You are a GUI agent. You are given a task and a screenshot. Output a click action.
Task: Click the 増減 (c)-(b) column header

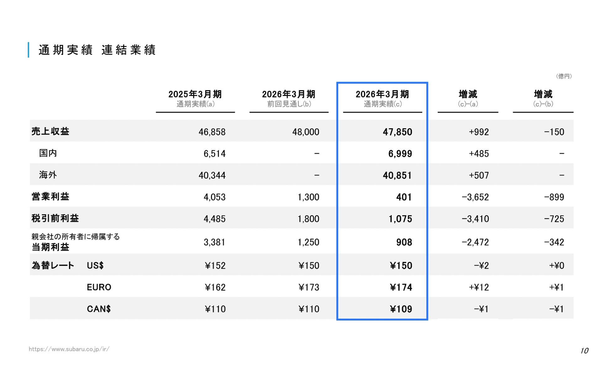click(x=543, y=98)
